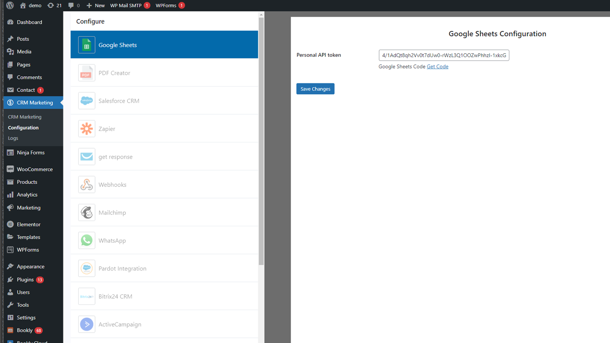Viewport: 610px width, 343px height.
Task: Click the Plugins plug icon
Action: [x=10, y=280]
